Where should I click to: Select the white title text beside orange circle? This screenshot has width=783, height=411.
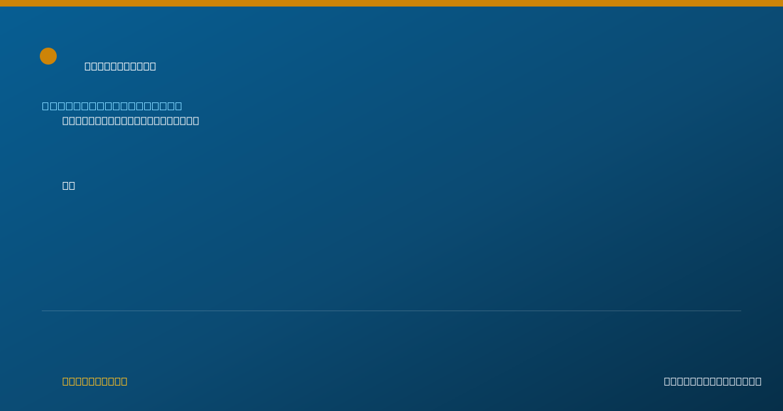(x=120, y=66)
